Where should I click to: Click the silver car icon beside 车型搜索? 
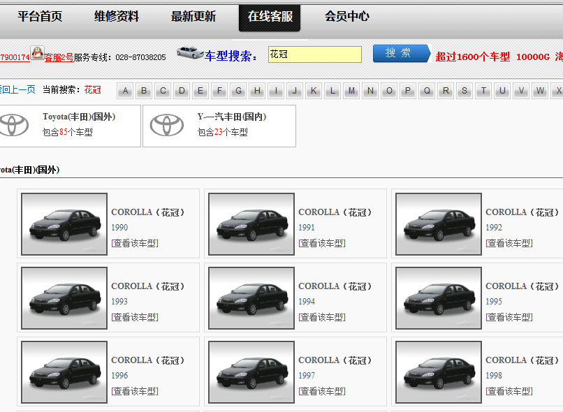[190, 53]
